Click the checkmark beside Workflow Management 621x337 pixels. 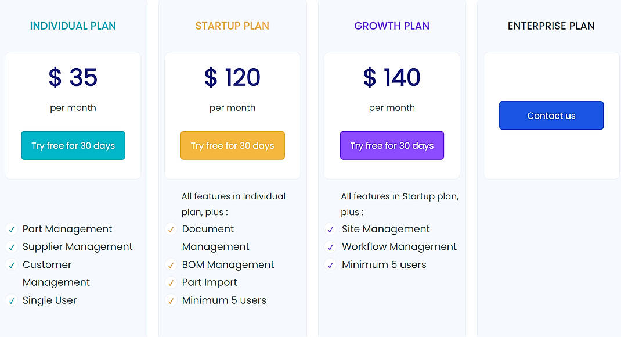[x=330, y=247]
